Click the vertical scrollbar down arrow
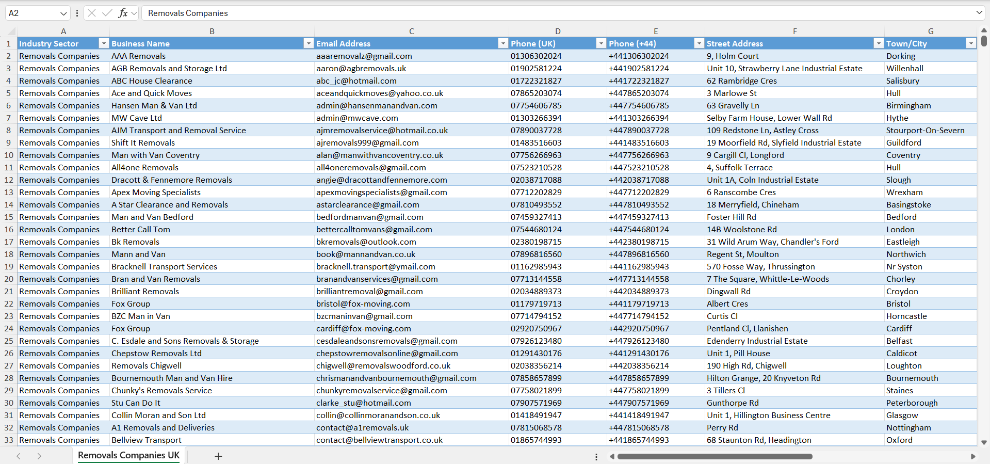 click(984, 442)
